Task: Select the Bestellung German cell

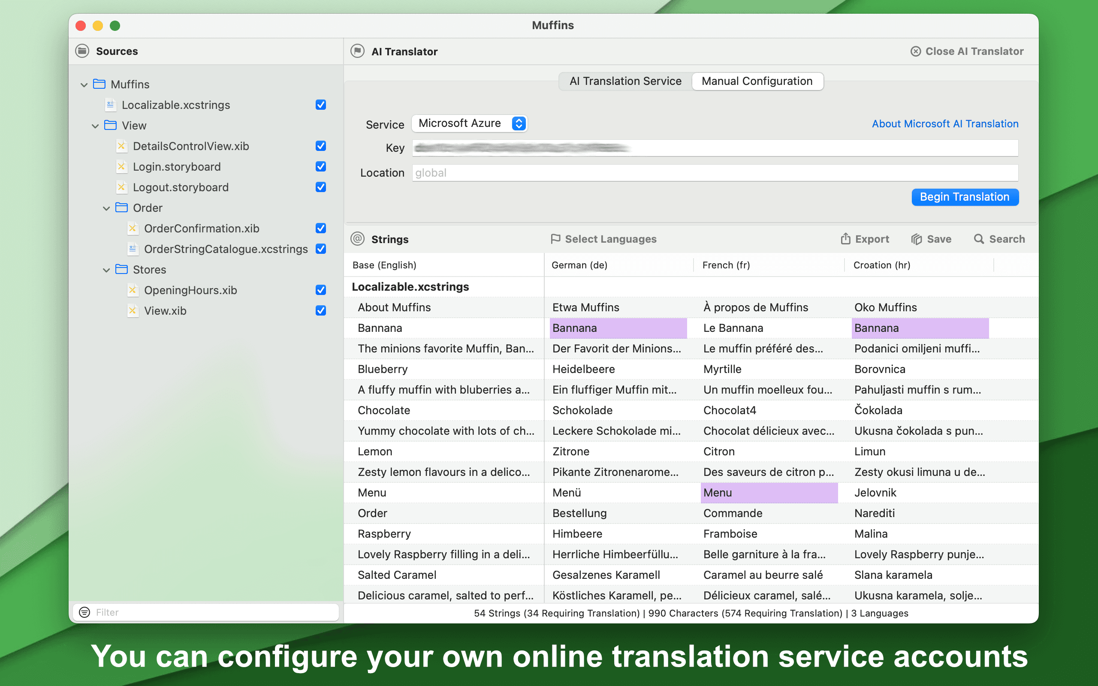Action: (x=618, y=513)
